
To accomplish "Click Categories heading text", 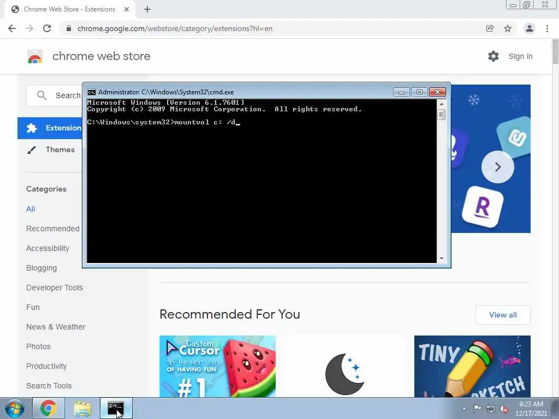I will click(46, 189).
